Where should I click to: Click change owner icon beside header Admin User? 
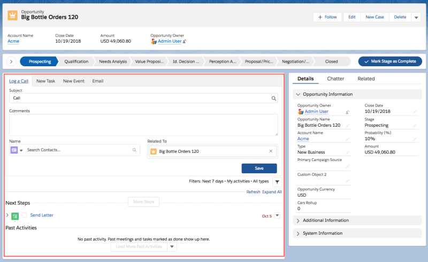(x=185, y=41)
